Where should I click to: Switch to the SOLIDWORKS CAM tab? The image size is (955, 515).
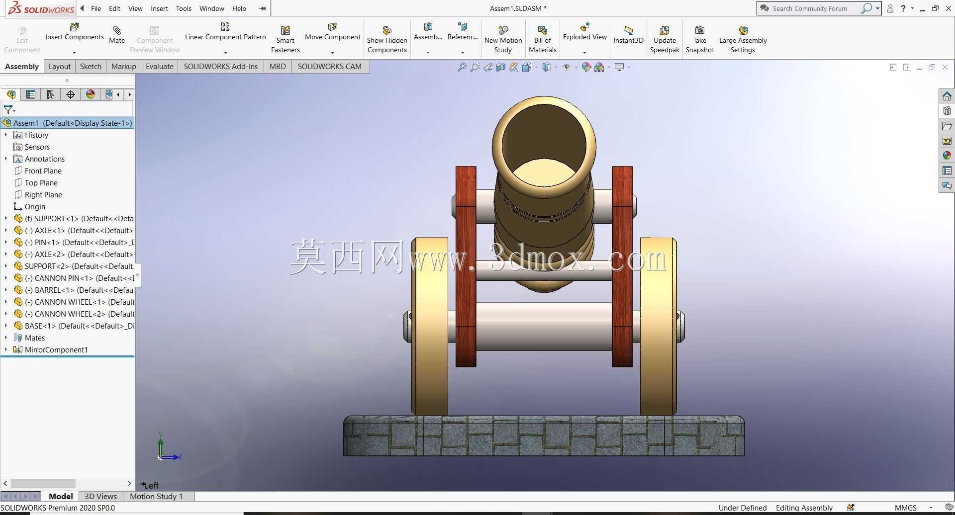(330, 66)
